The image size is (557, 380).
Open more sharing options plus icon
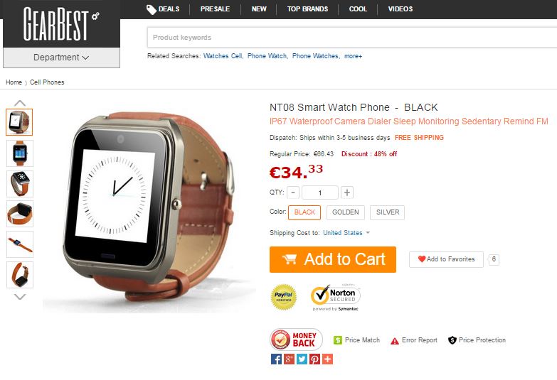(327, 359)
